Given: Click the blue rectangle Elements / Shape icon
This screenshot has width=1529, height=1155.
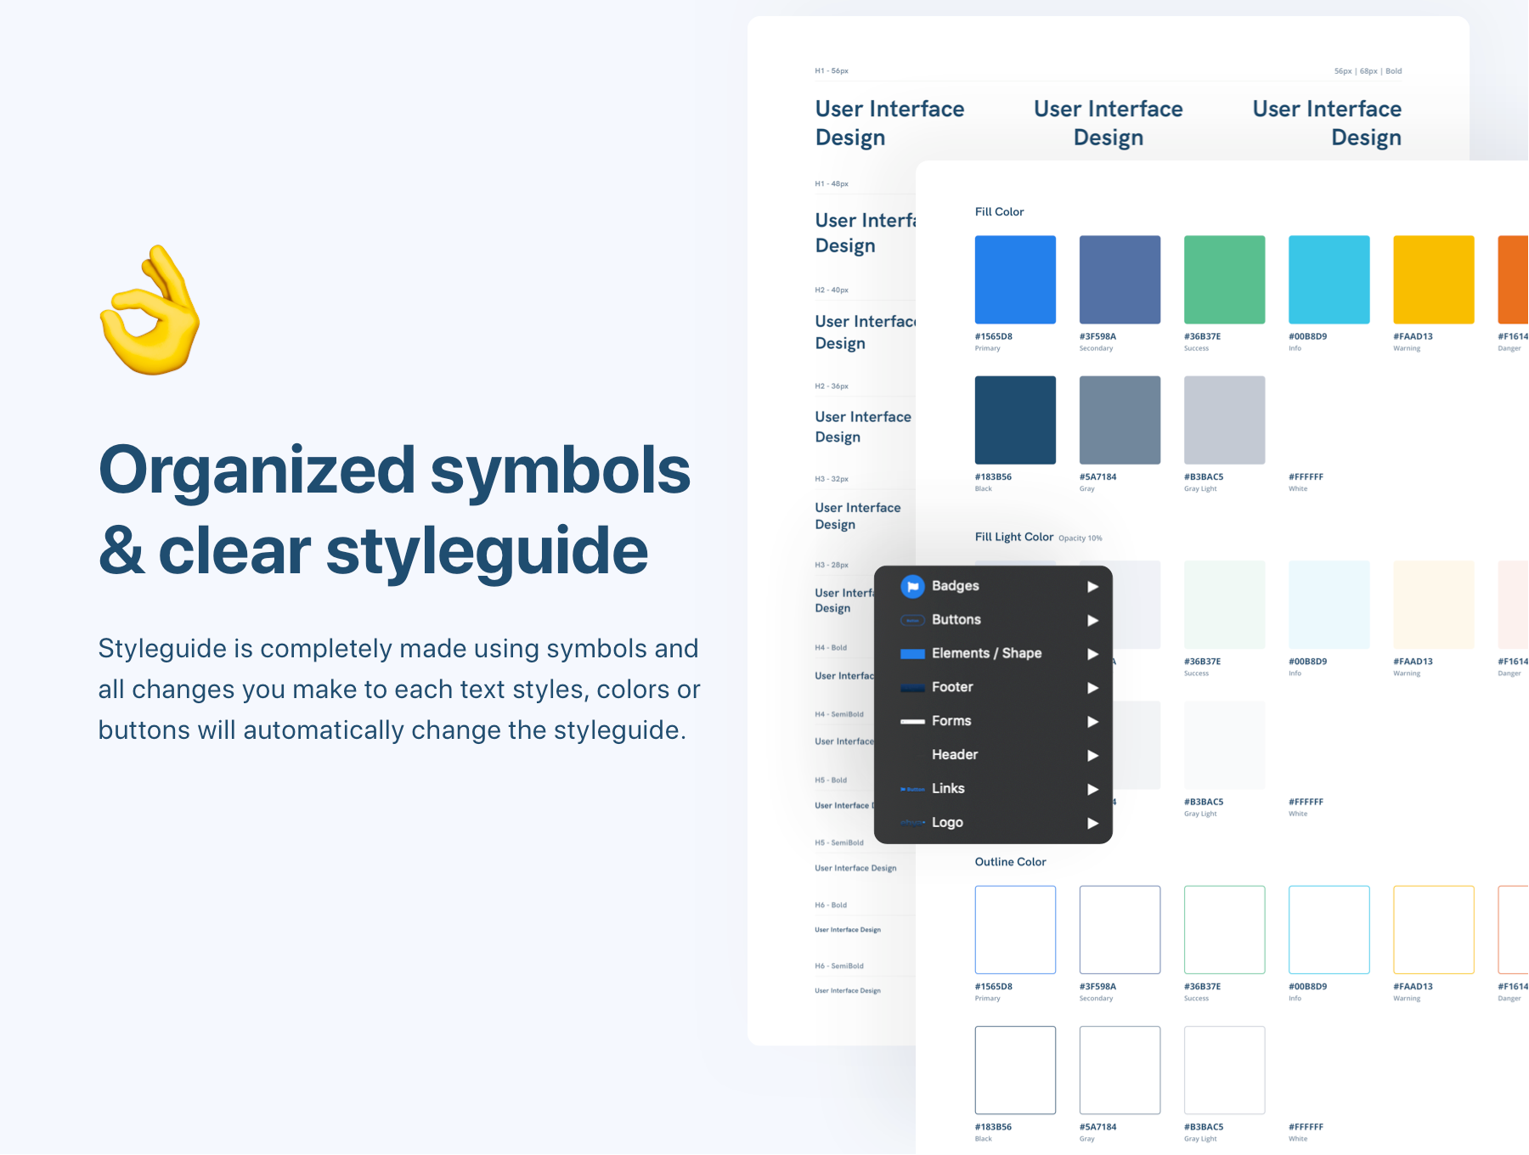Looking at the screenshot, I should [x=912, y=654].
